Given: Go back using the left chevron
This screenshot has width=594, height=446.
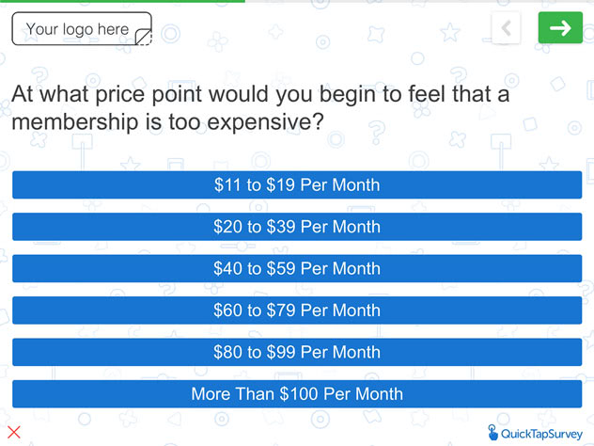Looking at the screenshot, I should (506, 28).
